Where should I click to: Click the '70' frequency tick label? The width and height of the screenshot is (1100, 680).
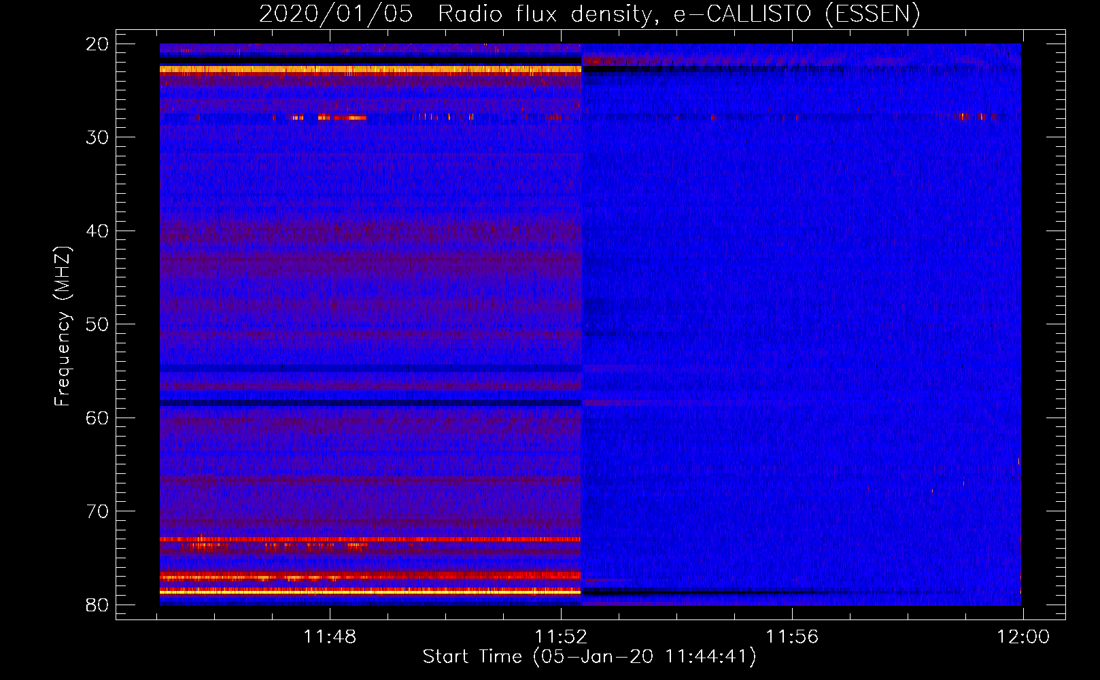click(98, 511)
